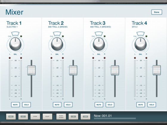Start playback with the PLAY button
167x125 pixels.
click(47, 117)
